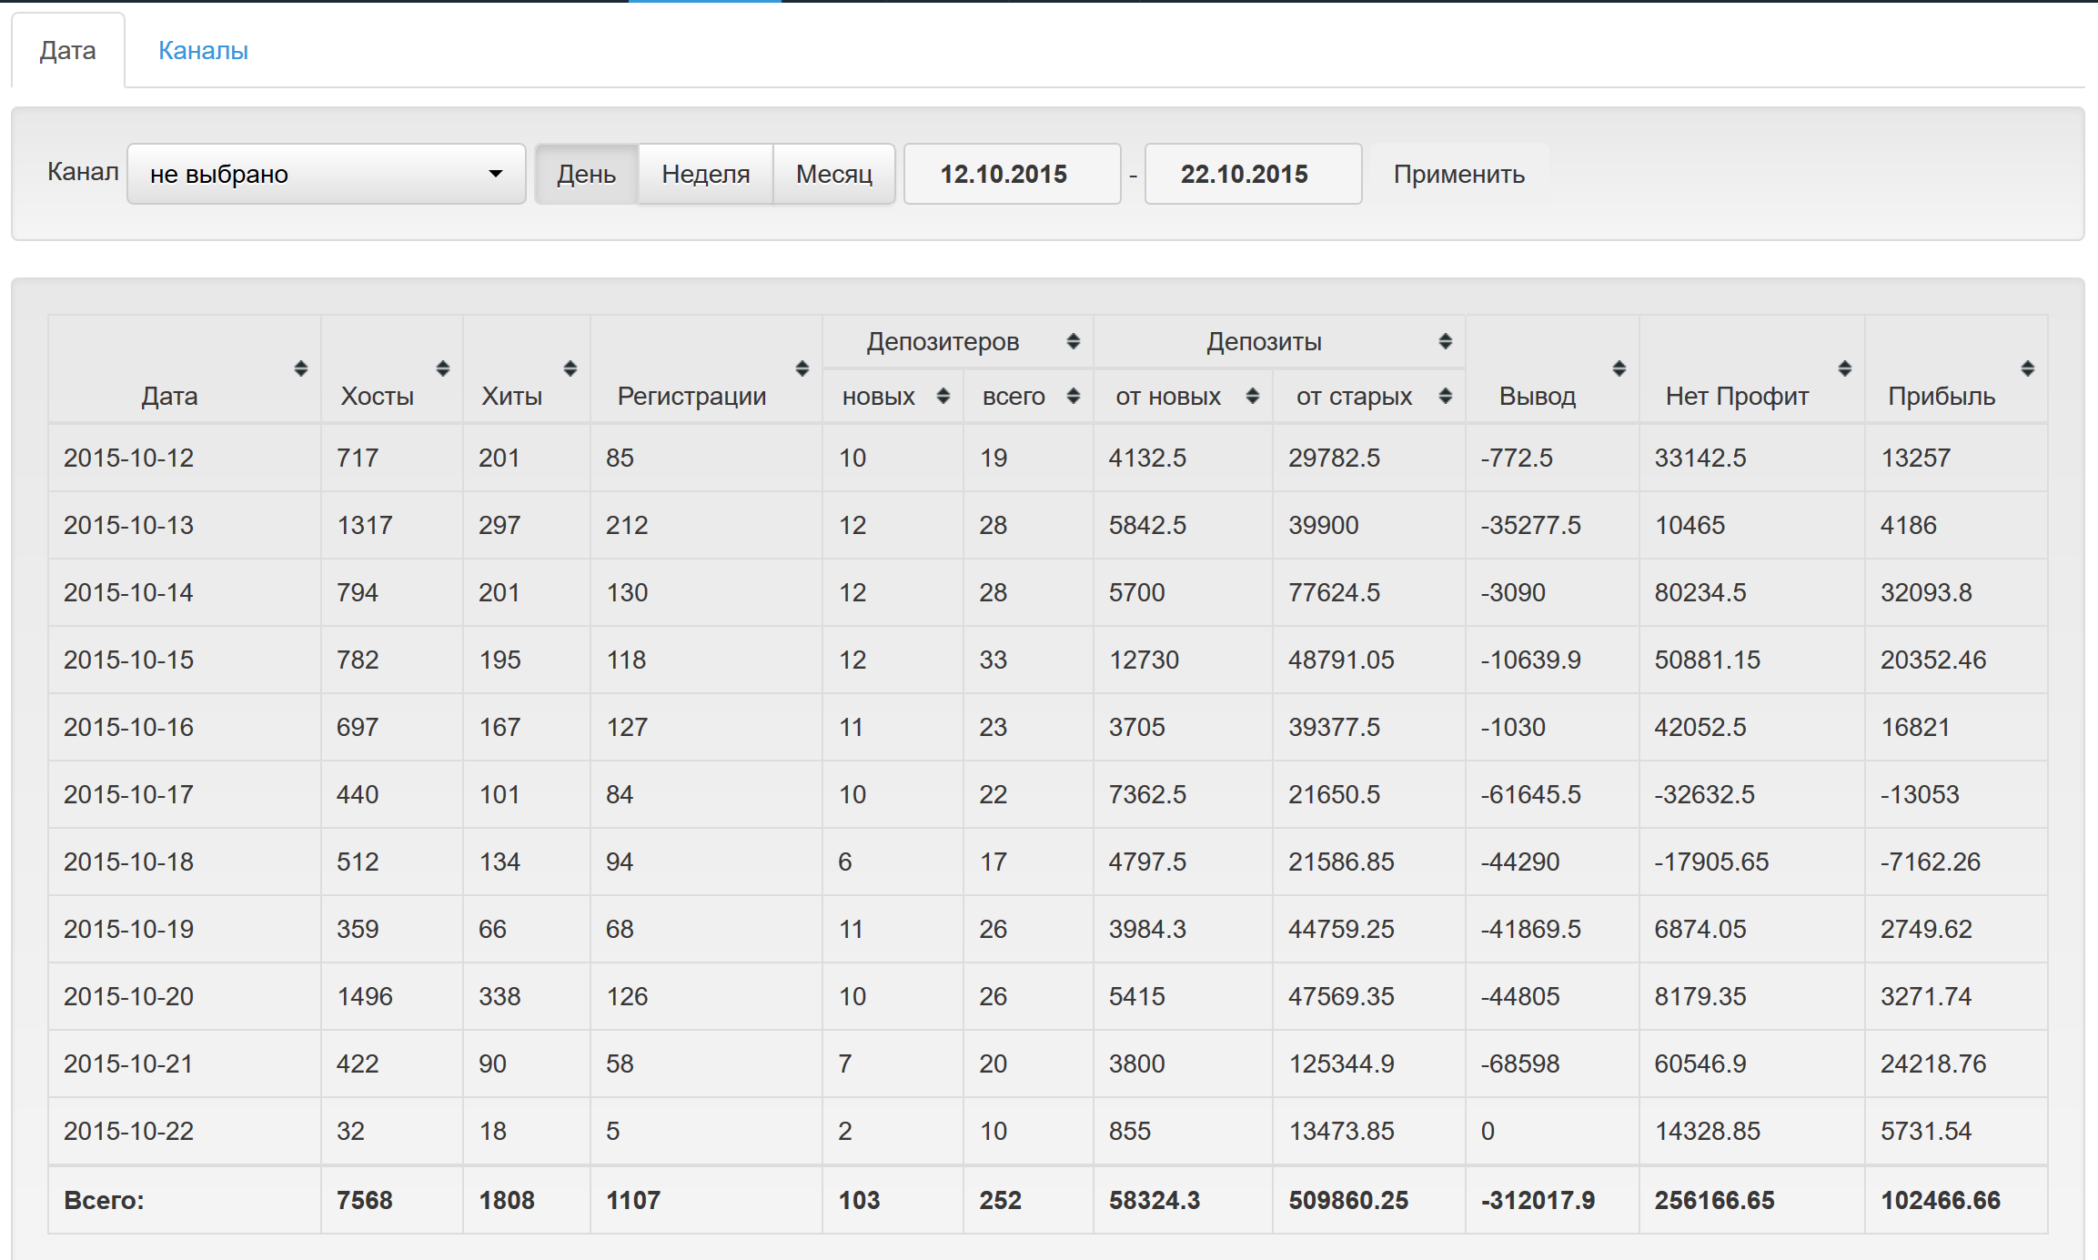Click end date field 22.10.2015
This screenshot has height=1260, width=2098.
(1252, 174)
